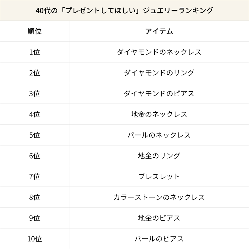Click the 順位 column header

pyautogui.click(x=34, y=31)
